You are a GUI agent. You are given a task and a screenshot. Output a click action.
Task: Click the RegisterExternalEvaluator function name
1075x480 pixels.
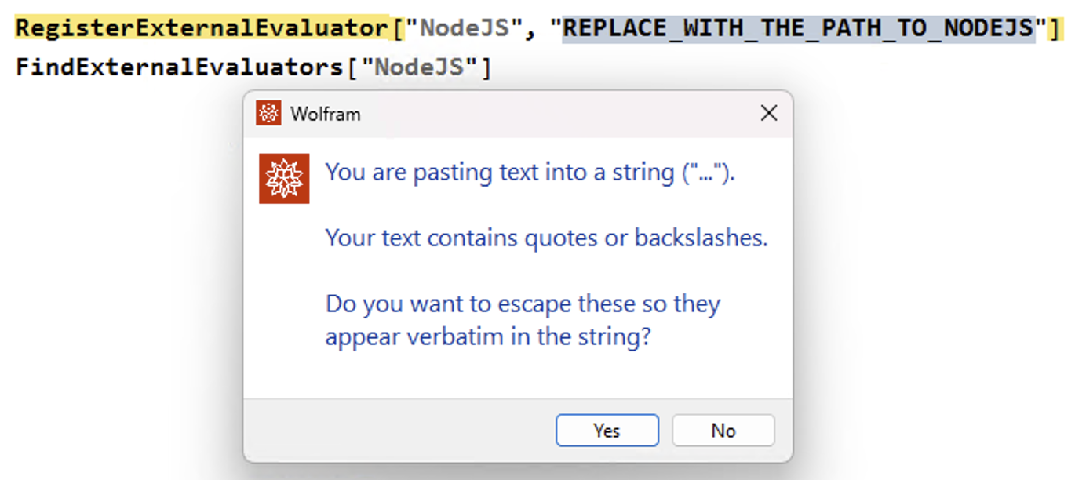[202, 29]
